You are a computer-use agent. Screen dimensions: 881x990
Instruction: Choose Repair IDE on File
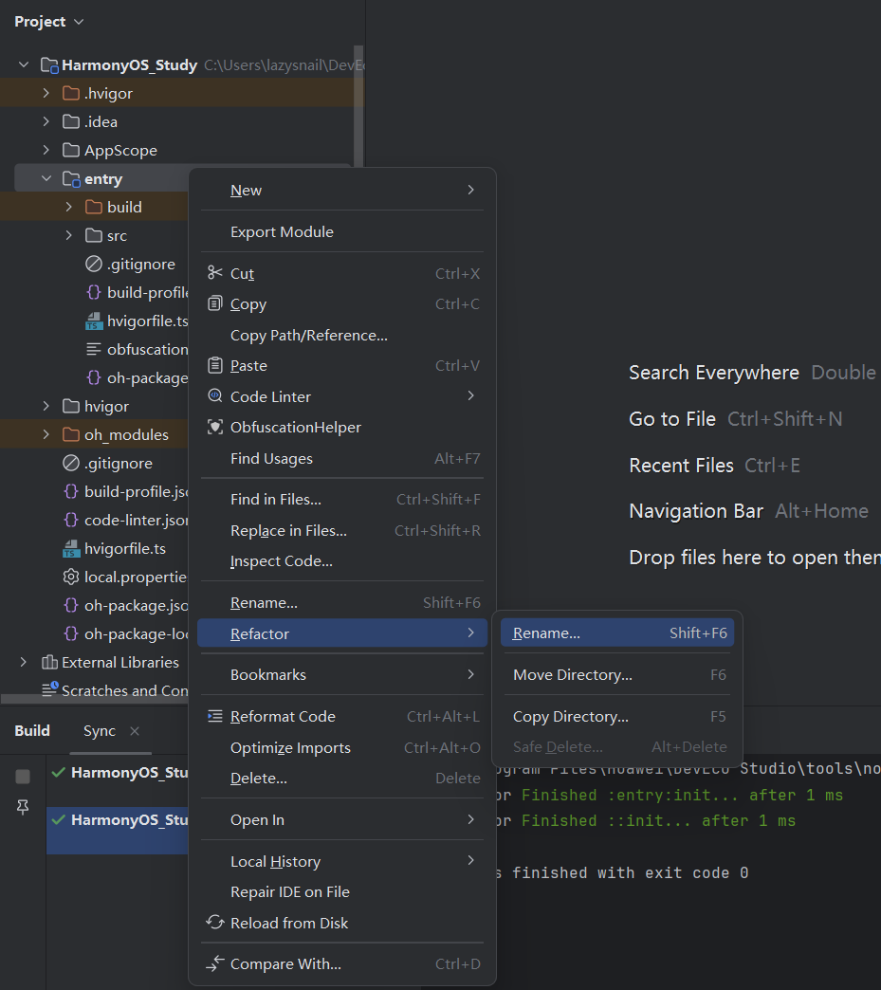pos(341,891)
